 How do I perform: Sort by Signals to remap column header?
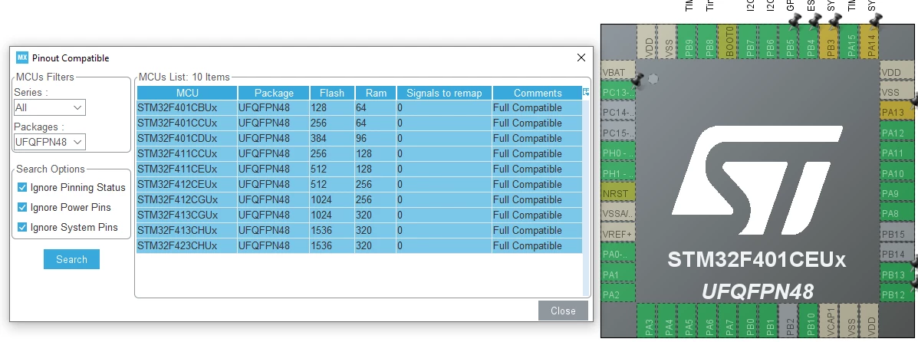[x=444, y=93]
